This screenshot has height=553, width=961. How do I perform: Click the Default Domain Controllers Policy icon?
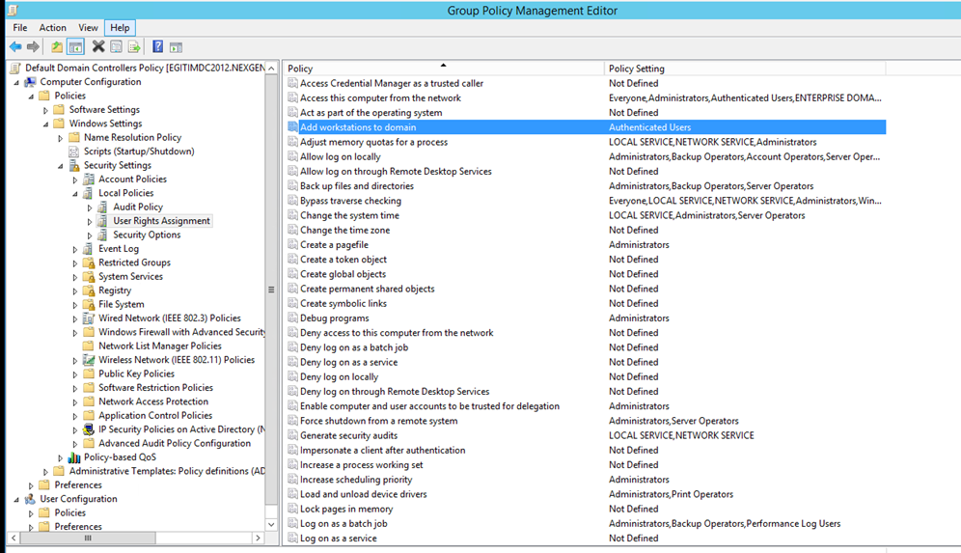[x=15, y=69]
